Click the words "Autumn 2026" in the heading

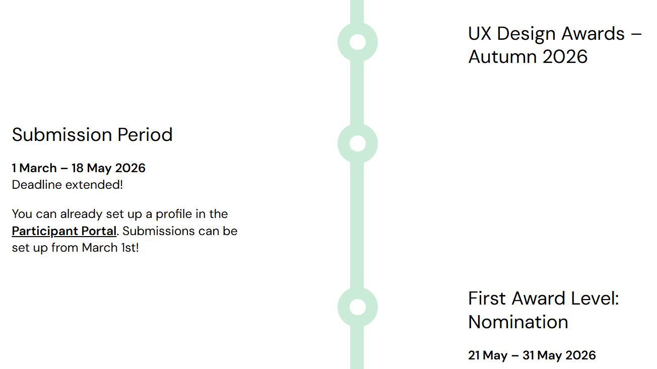pos(528,56)
